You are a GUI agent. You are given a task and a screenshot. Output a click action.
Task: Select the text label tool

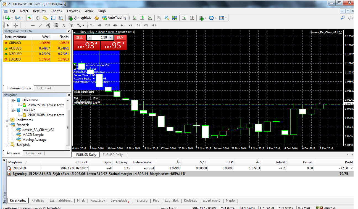coord(71,25)
